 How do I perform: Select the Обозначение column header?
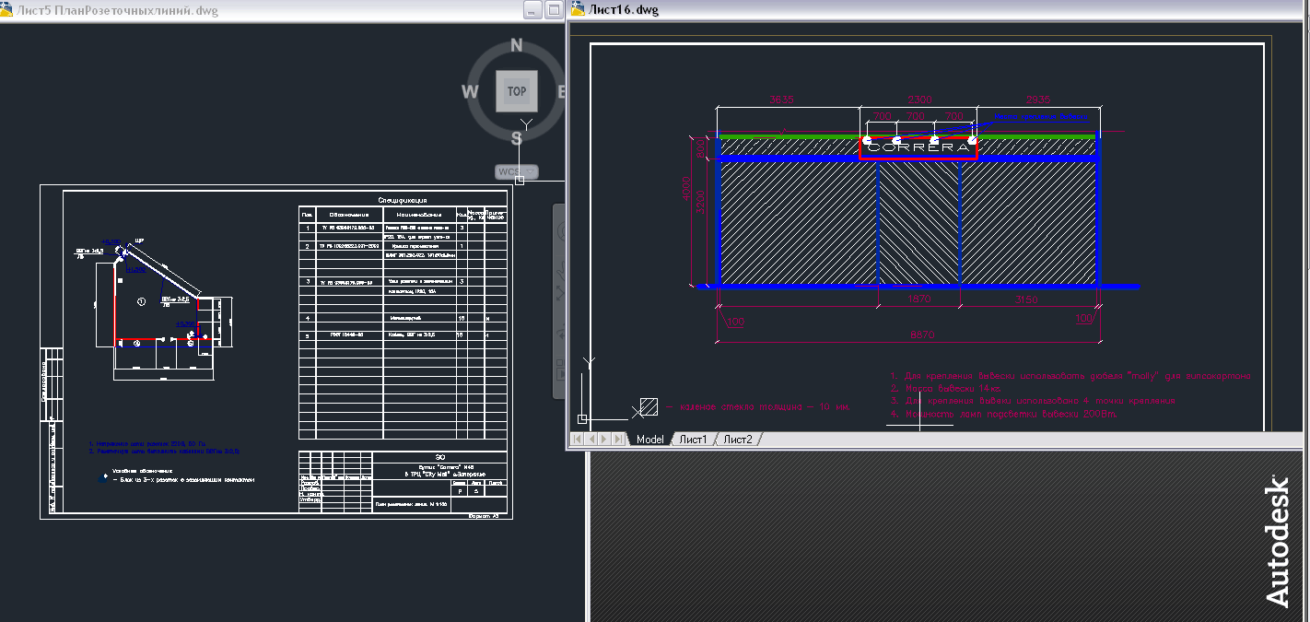350,214
